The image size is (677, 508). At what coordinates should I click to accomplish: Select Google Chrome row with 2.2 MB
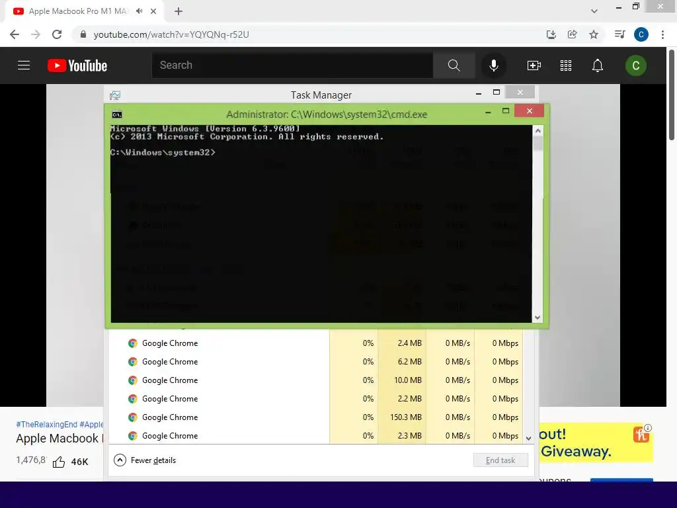point(315,399)
